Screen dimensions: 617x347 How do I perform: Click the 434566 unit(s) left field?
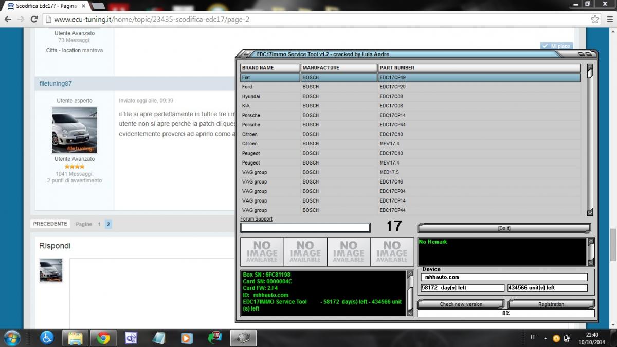pyautogui.click(x=547, y=288)
